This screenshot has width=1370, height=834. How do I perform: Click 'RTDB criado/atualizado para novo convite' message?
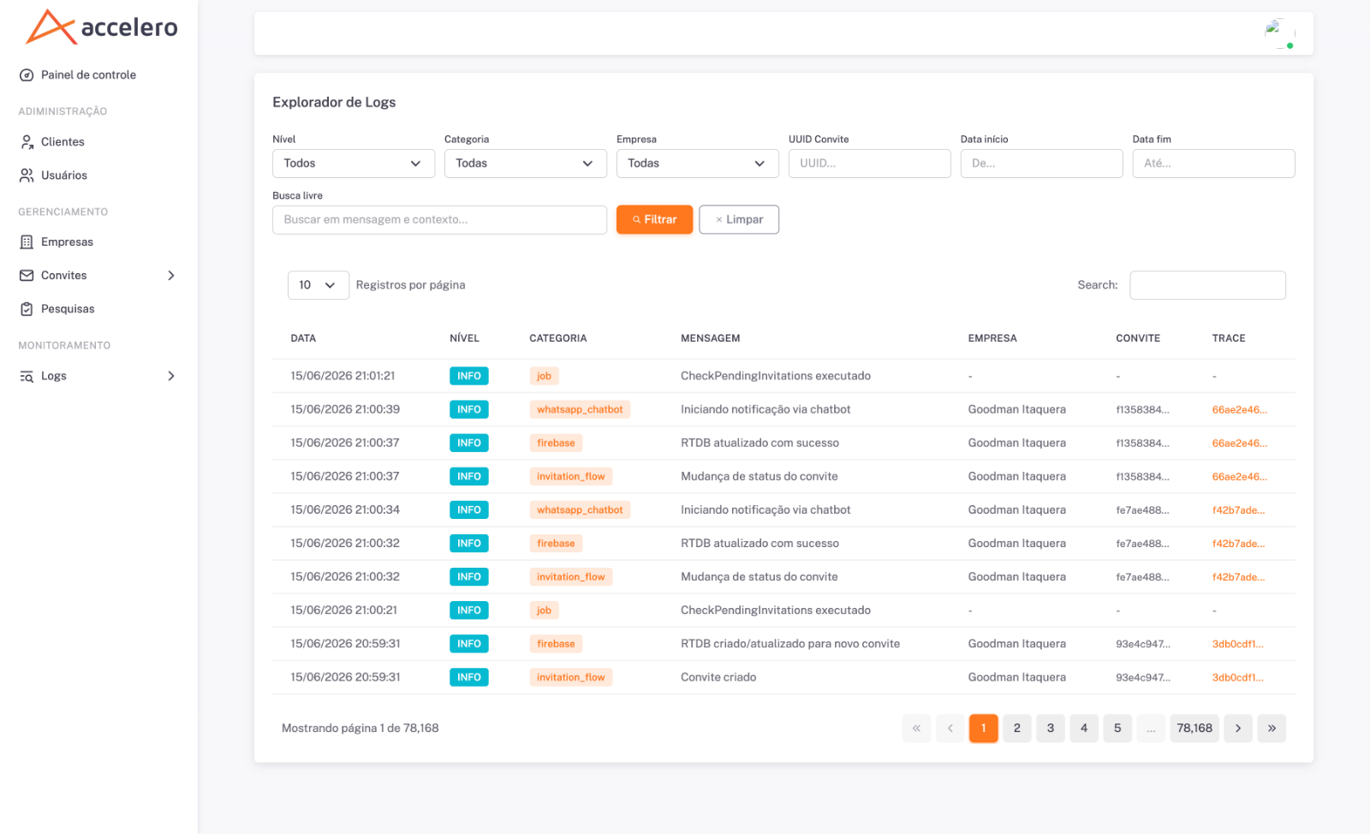pos(790,644)
